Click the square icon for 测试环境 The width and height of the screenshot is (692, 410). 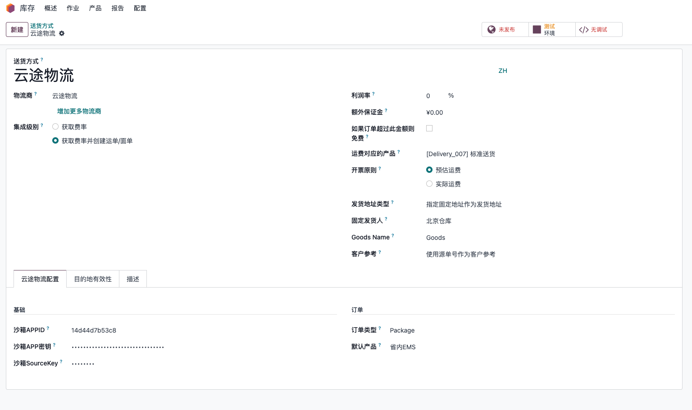(537, 29)
